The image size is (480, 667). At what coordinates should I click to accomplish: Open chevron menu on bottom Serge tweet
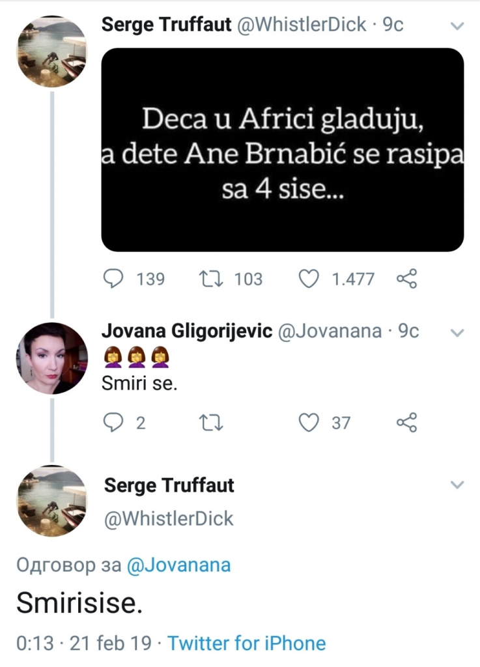pyautogui.click(x=457, y=485)
